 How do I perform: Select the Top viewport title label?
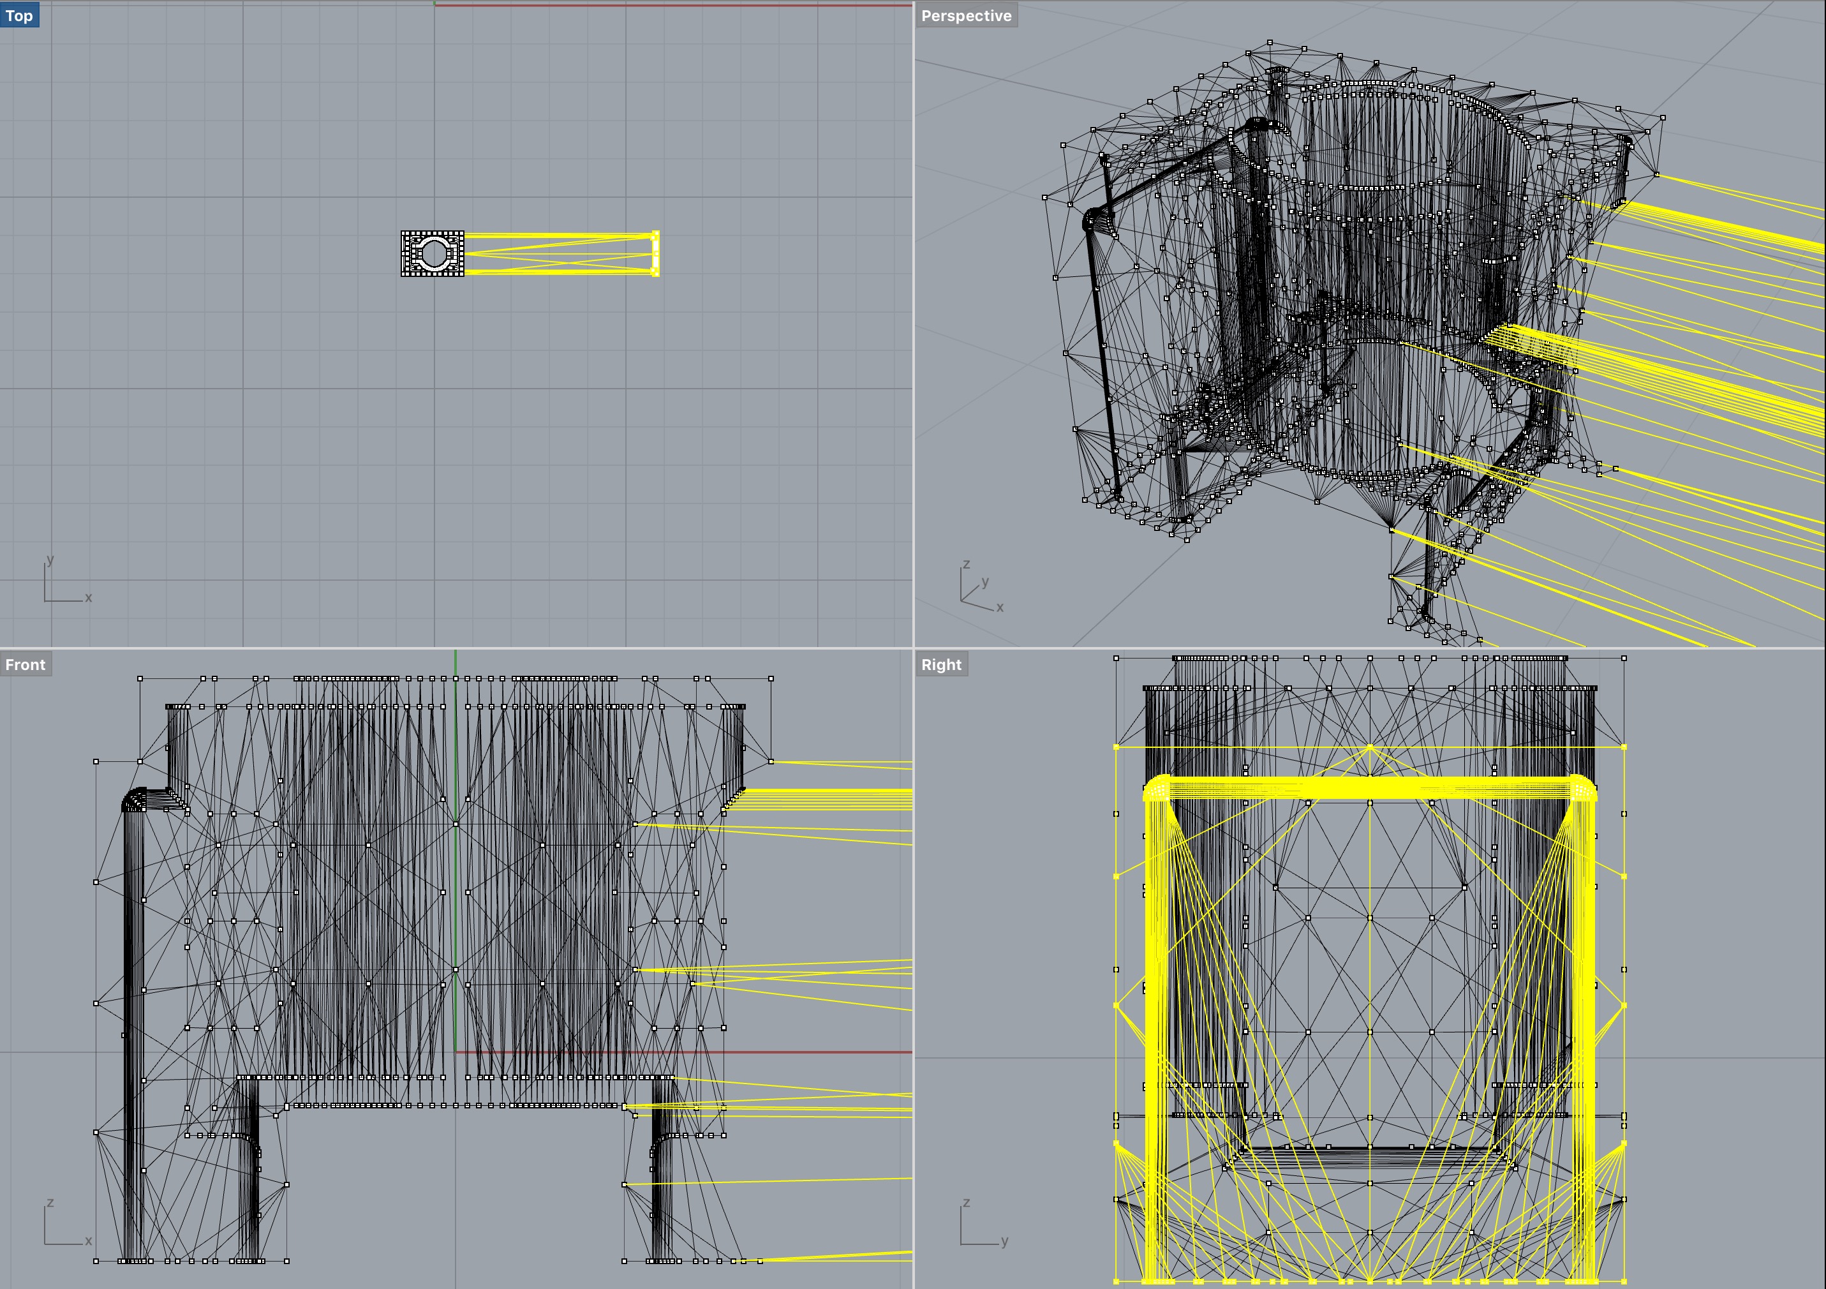(19, 15)
